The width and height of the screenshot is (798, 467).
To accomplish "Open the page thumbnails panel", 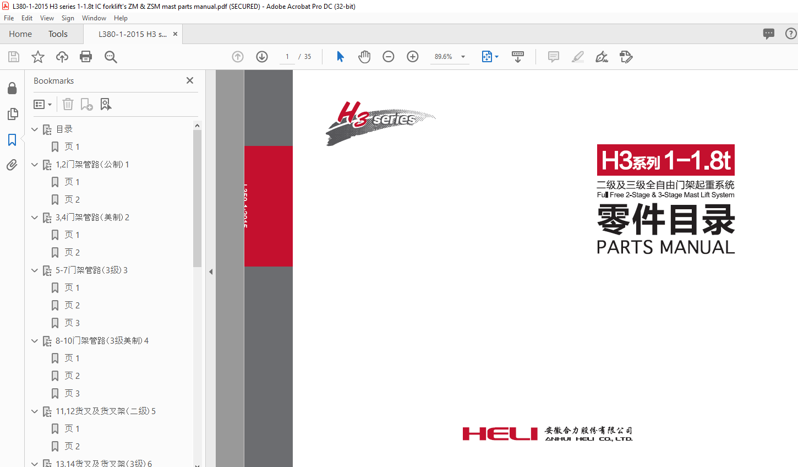I will coord(12,114).
